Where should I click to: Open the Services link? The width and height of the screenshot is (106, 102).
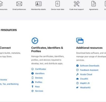[x=39, y=91]
